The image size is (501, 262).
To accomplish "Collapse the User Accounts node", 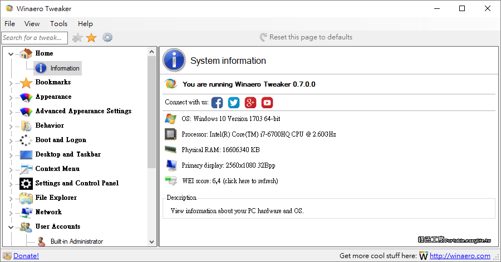I will [11, 227].
